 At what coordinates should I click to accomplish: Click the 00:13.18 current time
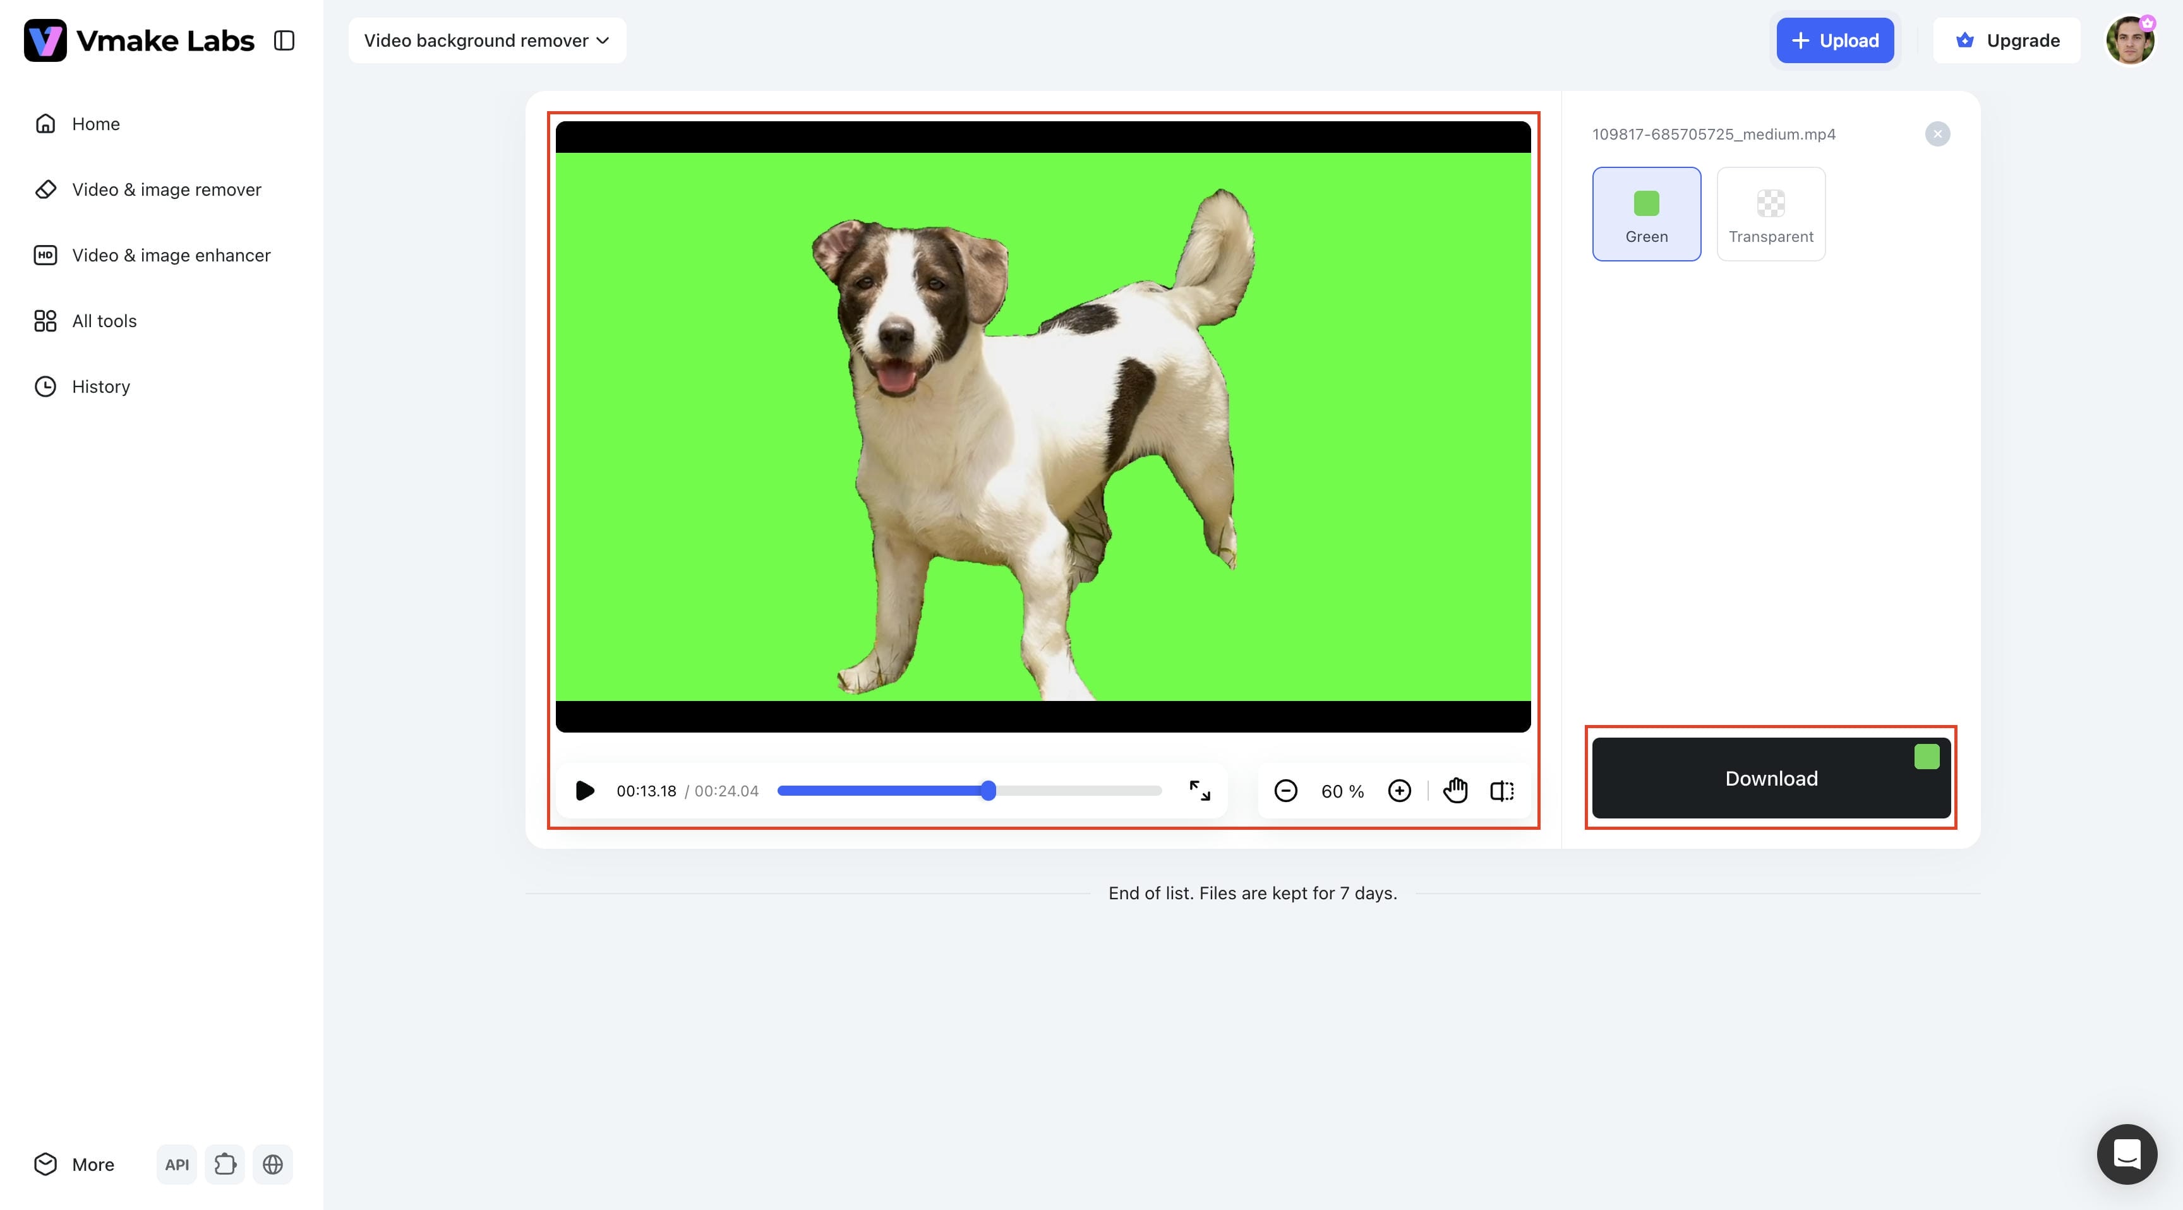point(647,791)
